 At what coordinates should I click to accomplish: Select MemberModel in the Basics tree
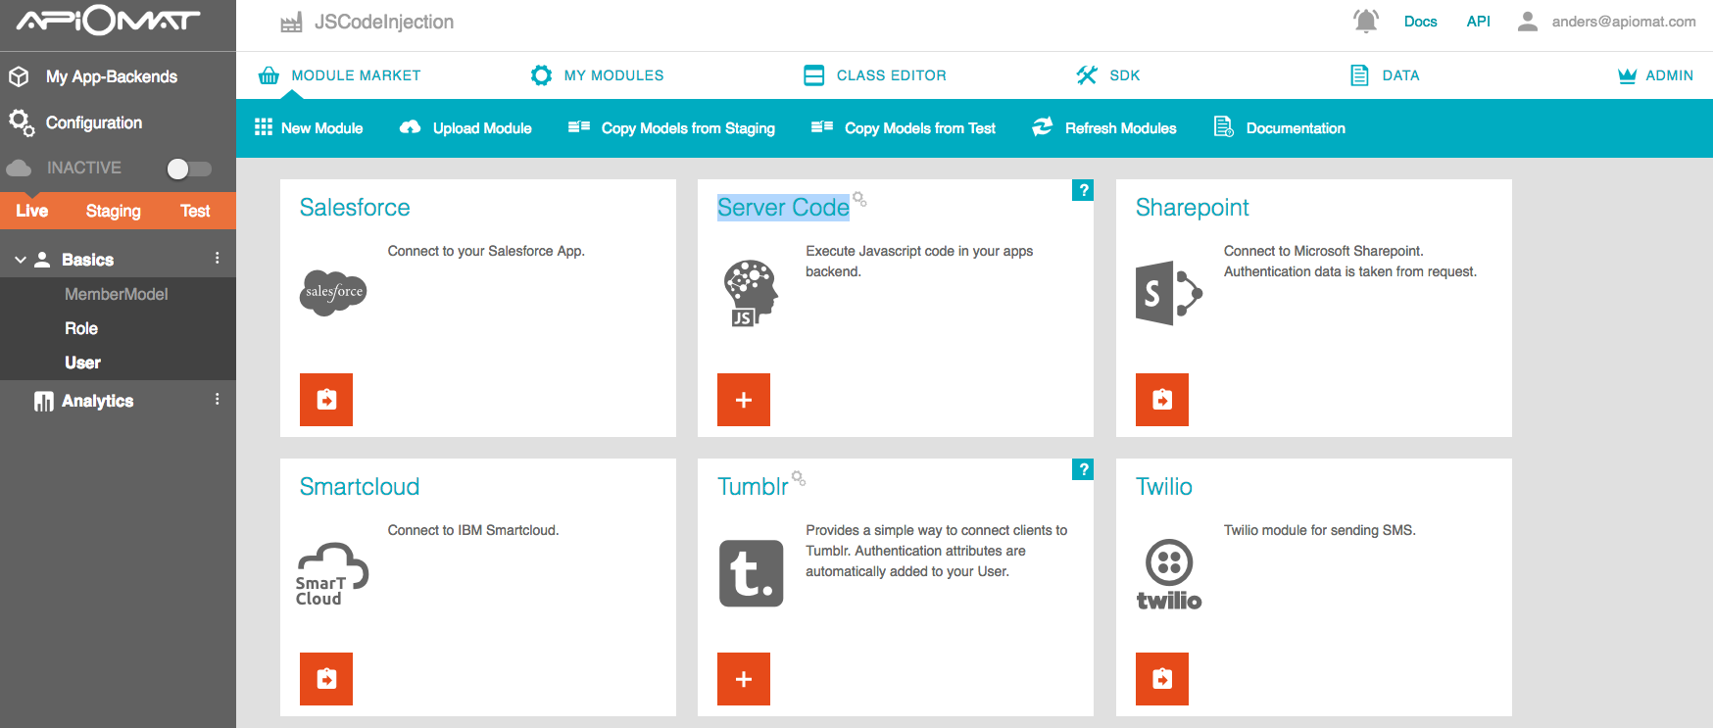tap(118, 294)
